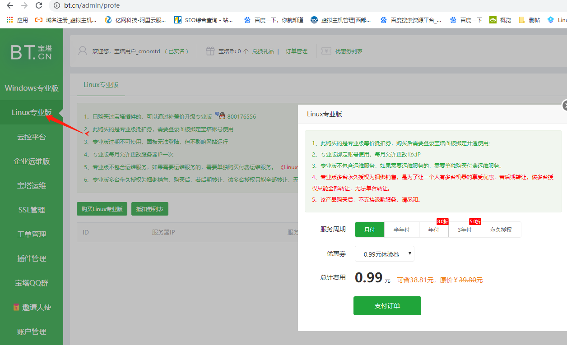Open the 优惠券列表 link

(349, 51)
